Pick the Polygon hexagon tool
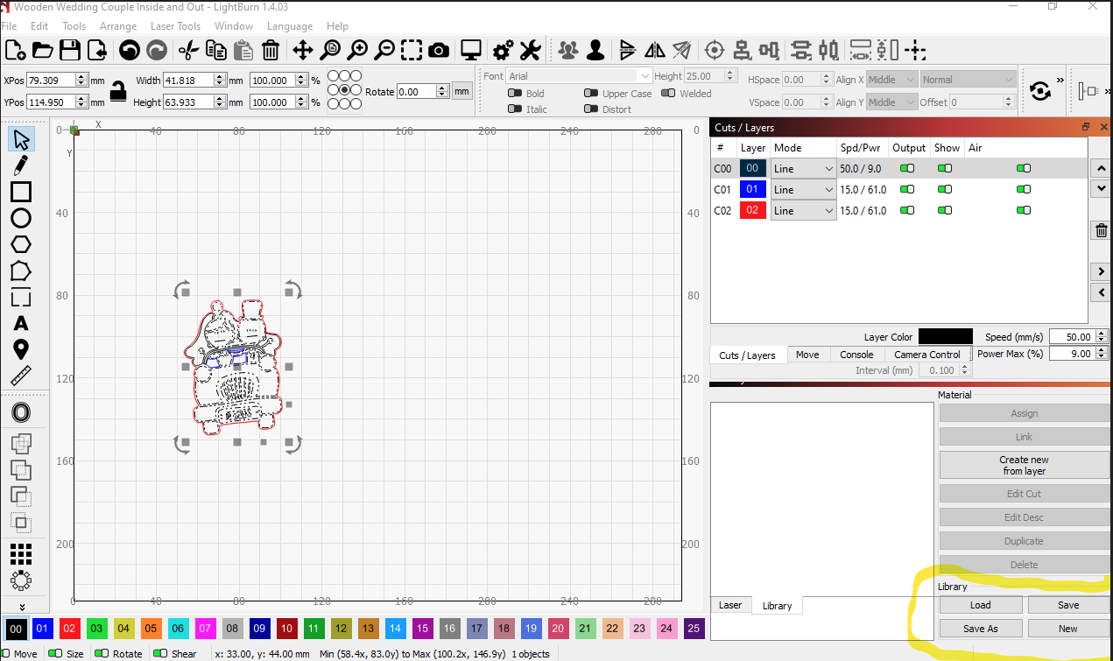Viewport: 1113px width, 661px height. 21,244
